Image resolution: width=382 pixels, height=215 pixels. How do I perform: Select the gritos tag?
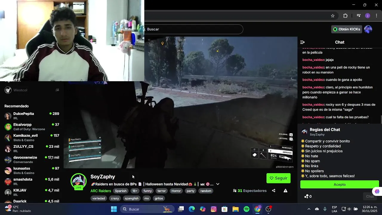(159, 198)
